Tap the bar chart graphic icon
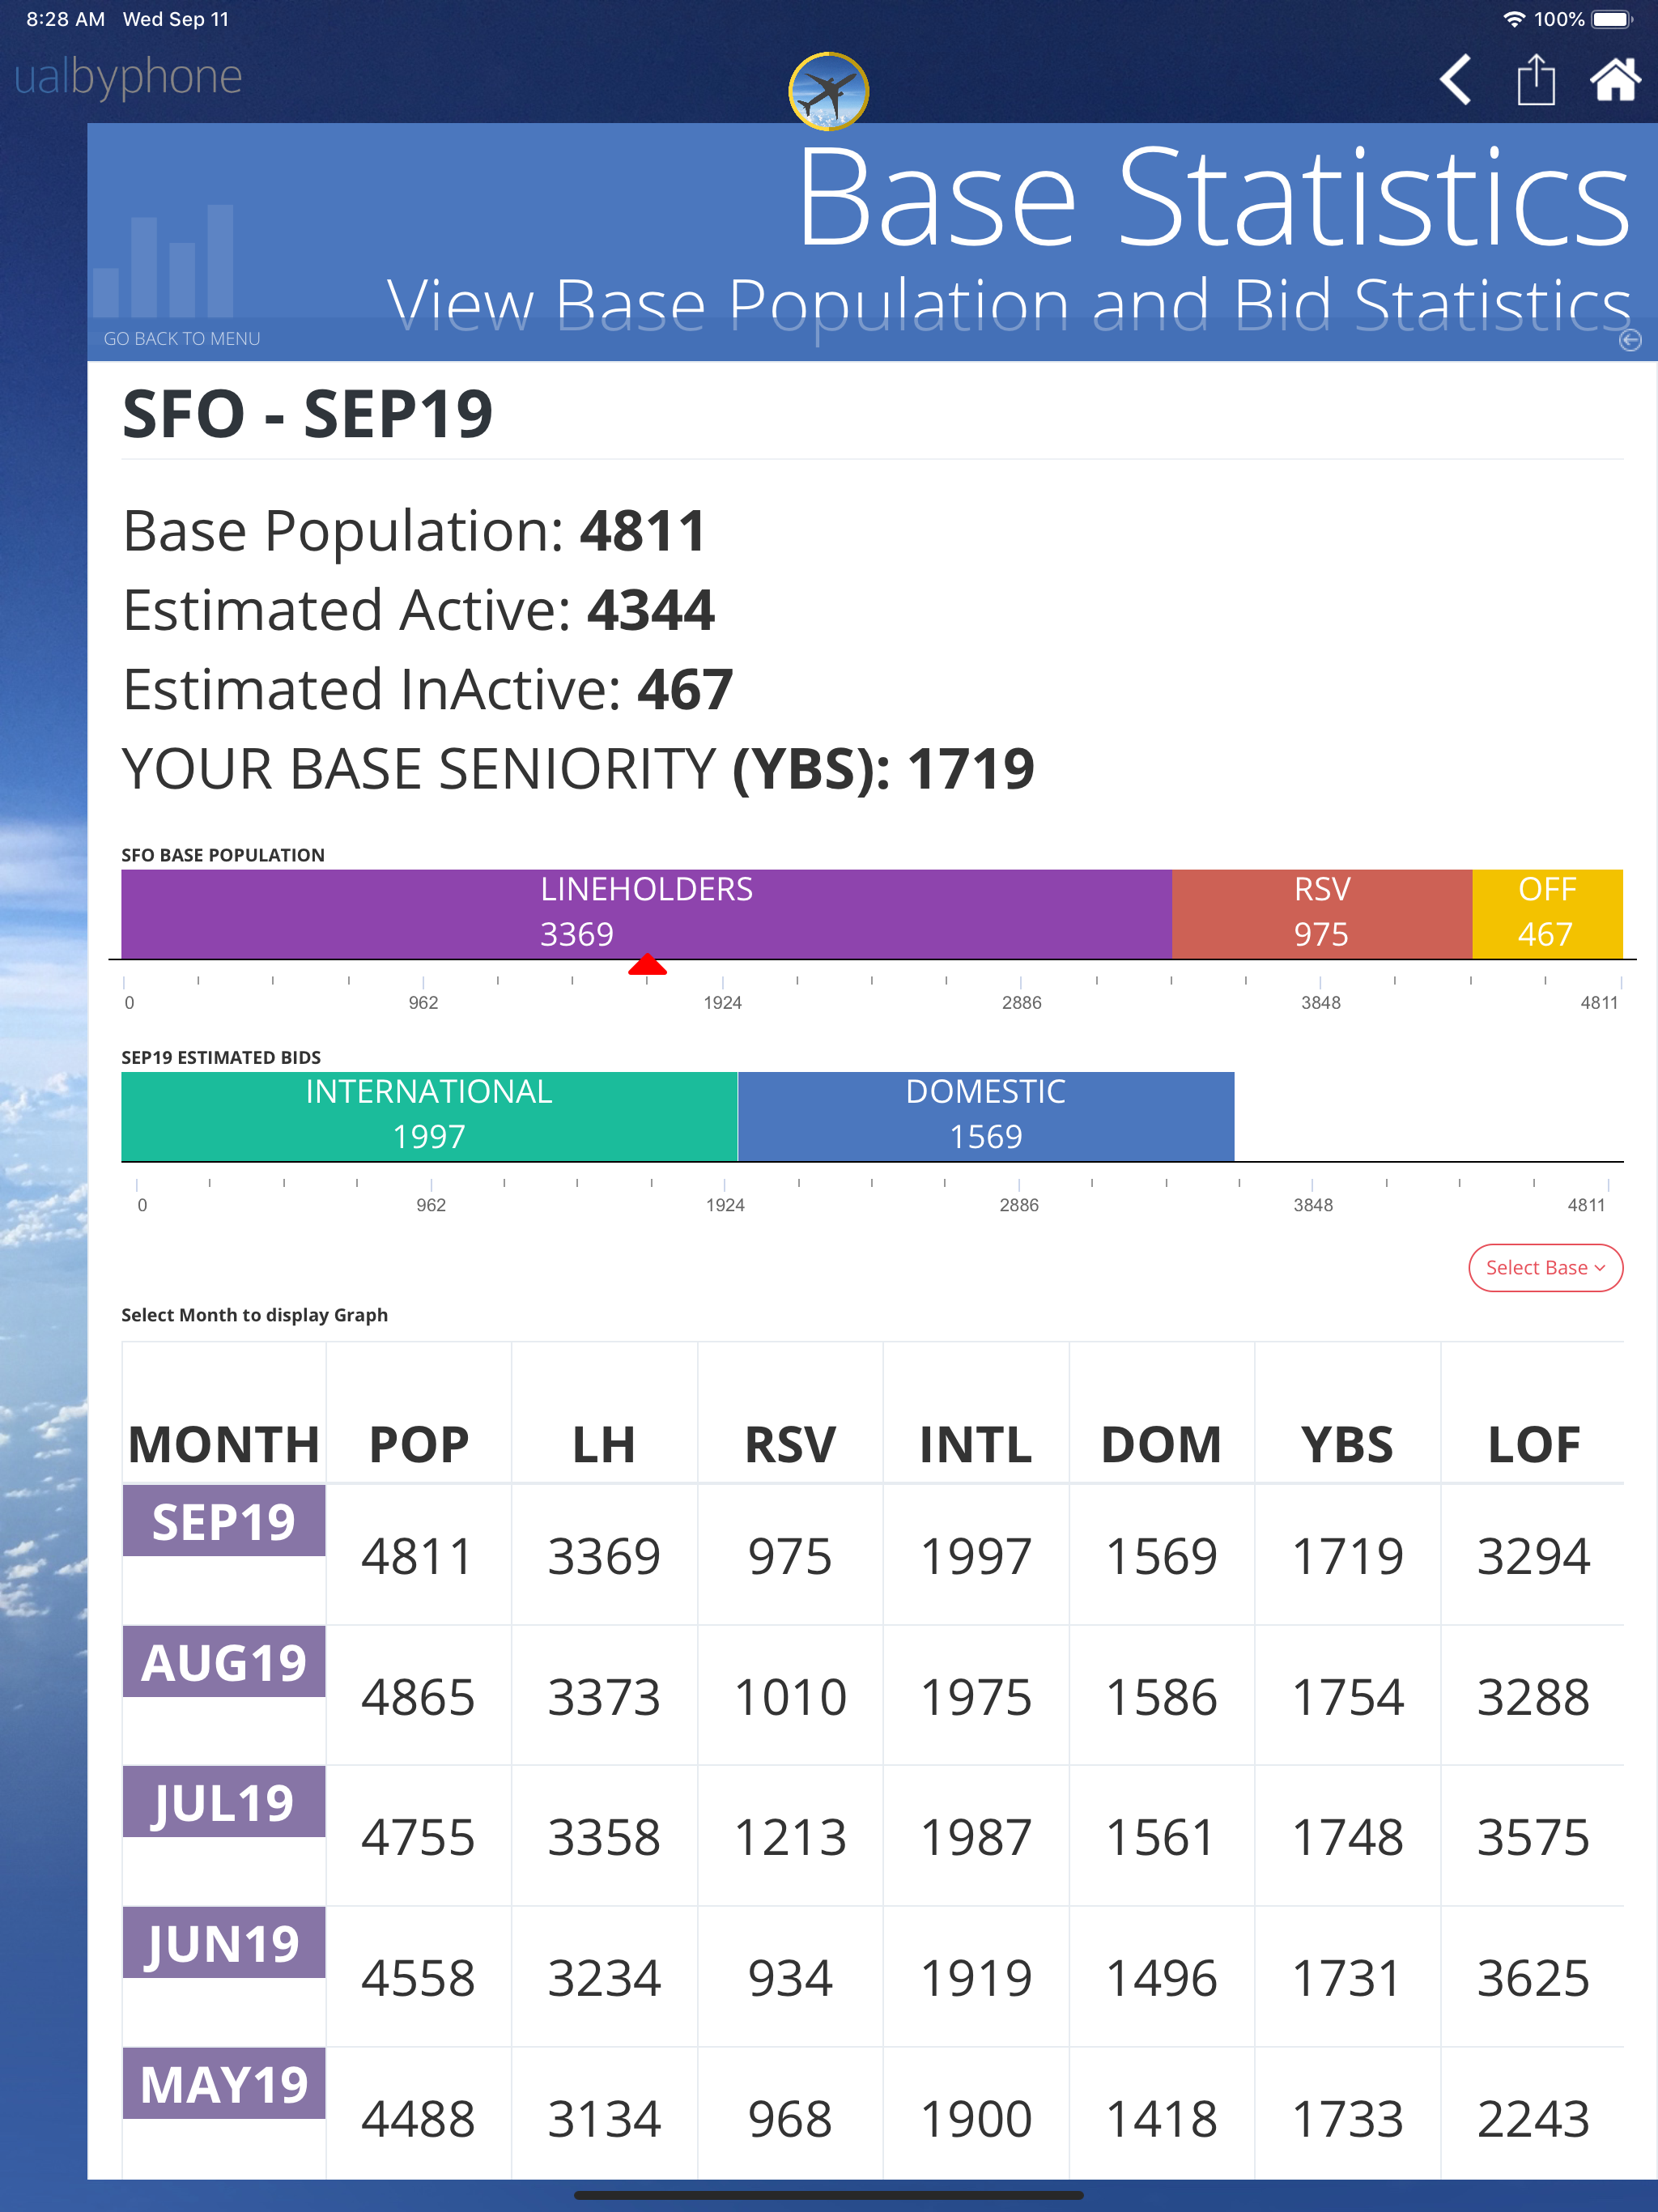Viewport: 1658px width, 2212px height. pyautogui.click(x=164, y=260)
